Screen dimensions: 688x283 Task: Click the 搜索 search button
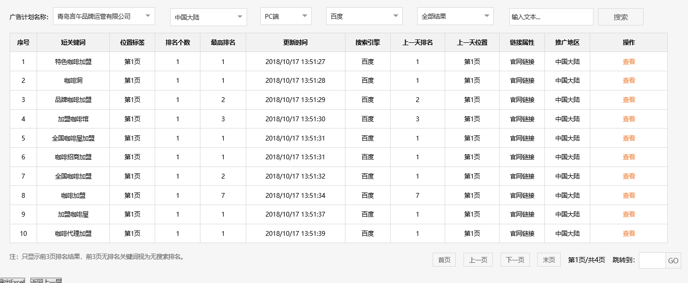621,16
